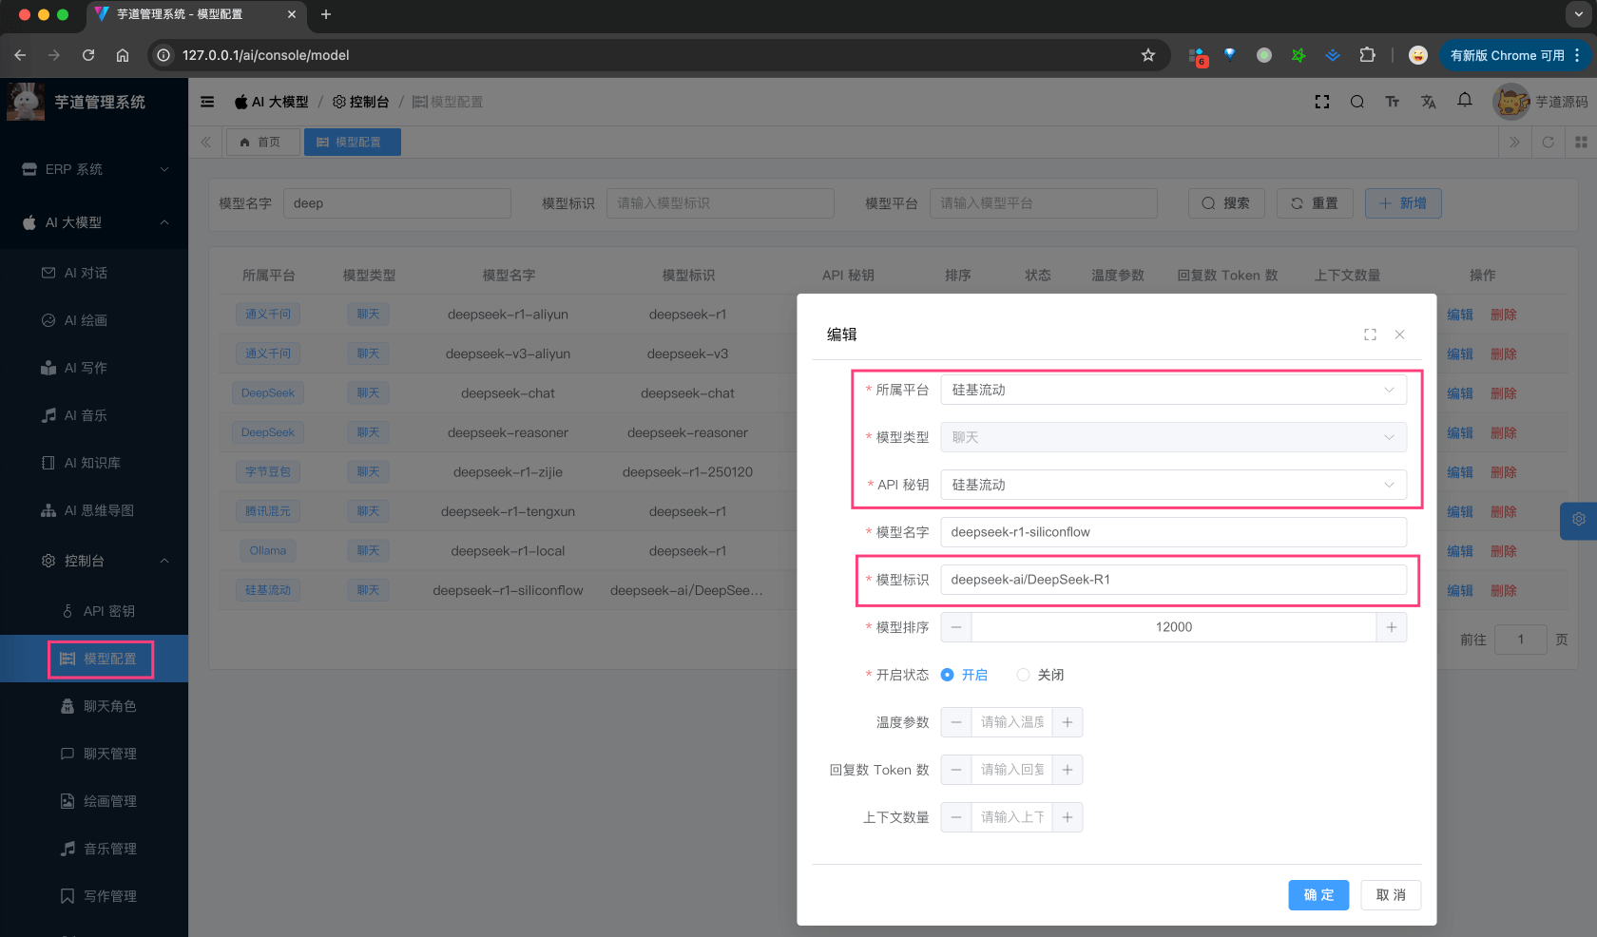The image size is (1597, 937).
Task: Select AI 绘画 in the sidebar
Action: point(86,320)
